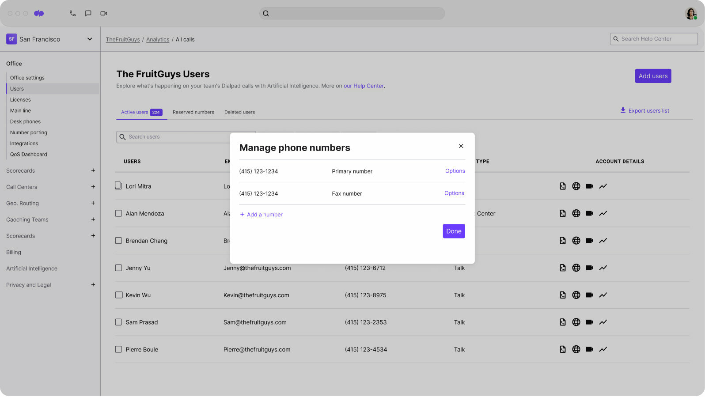View analytics trend icon for Pierre Boule

603,350
